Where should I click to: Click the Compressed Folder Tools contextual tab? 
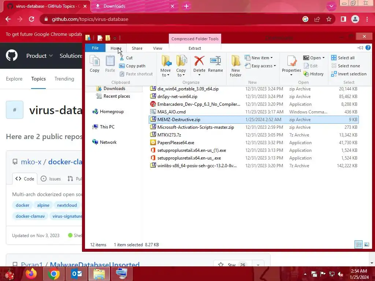195,39
